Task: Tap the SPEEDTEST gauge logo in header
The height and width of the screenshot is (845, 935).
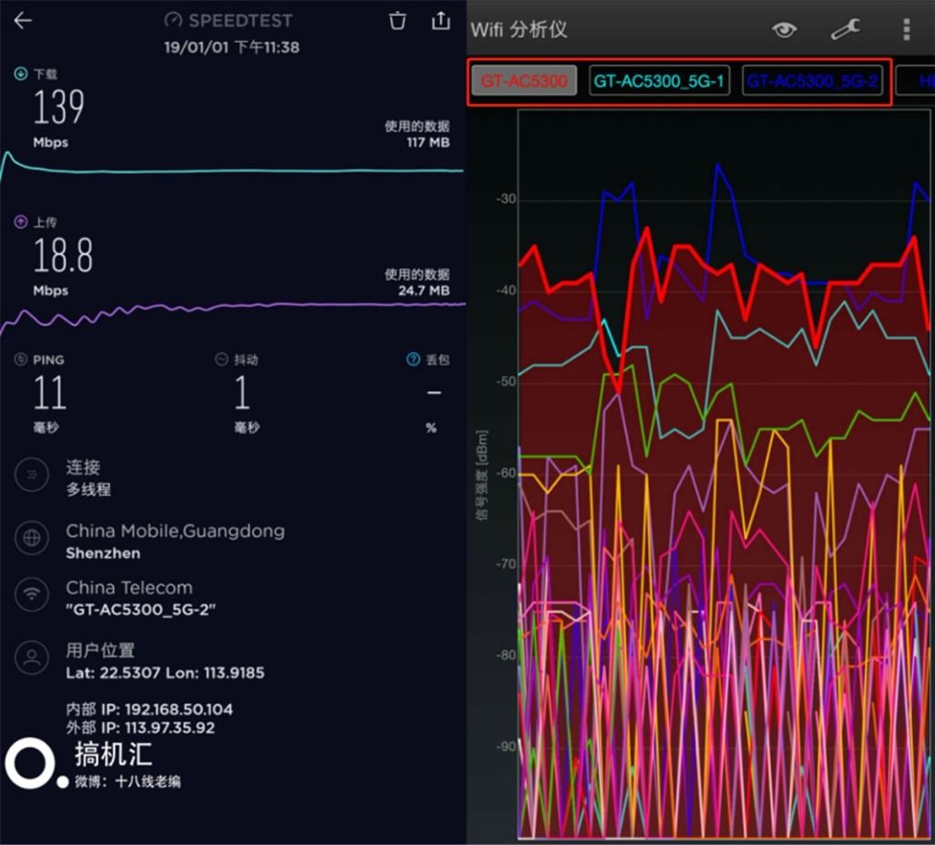Action: (173, 20)
